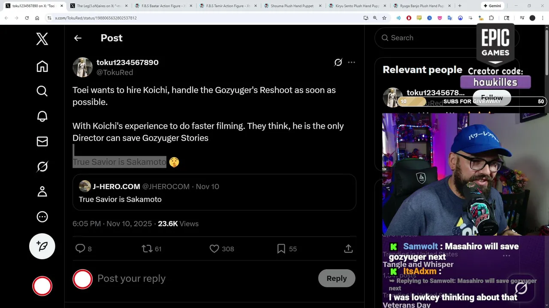Switch to Shouma Plush Hand Puppet tab
The width and height of the screenshot is (549, 308).
292,6
